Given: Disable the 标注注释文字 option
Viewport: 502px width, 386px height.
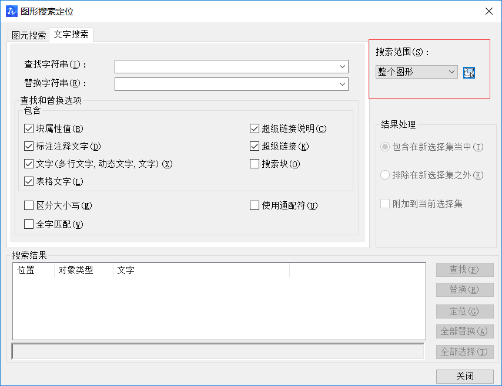Looking at the screenshot, I should [28, 146].
